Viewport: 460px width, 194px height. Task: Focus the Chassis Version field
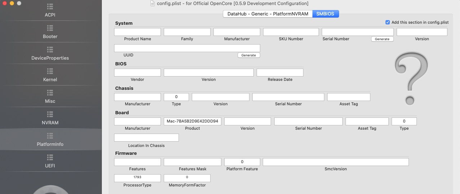coord(221,97)
